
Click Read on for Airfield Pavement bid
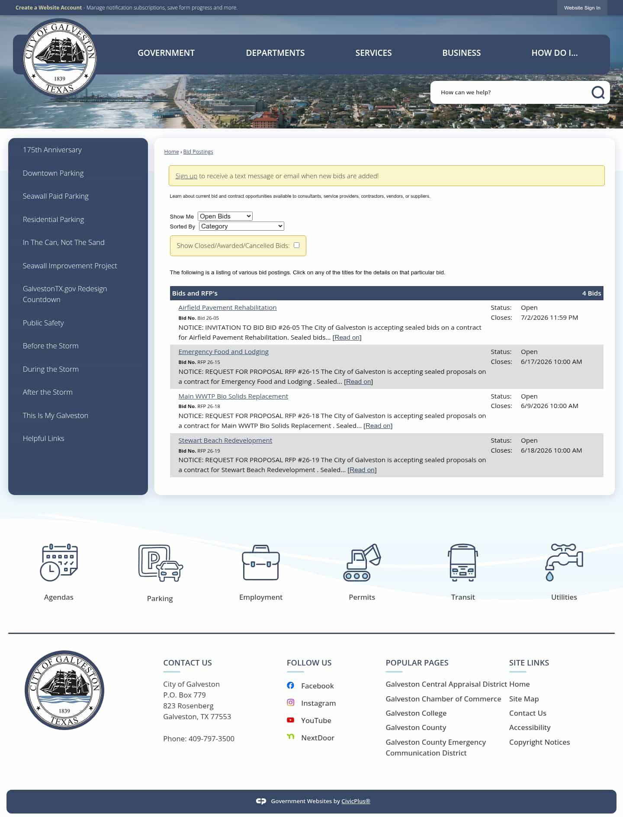point(347,338)
